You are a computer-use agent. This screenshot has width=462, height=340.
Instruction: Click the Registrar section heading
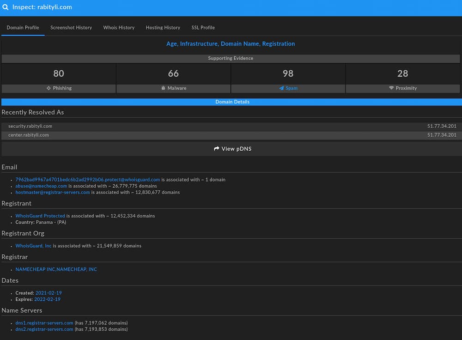click(15, 257)
